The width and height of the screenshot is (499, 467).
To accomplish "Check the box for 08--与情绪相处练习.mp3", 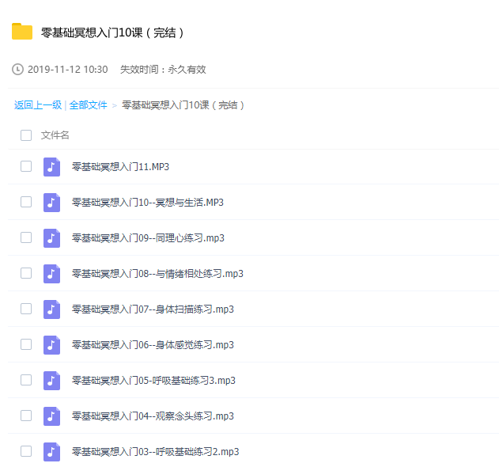I will 26,273.
